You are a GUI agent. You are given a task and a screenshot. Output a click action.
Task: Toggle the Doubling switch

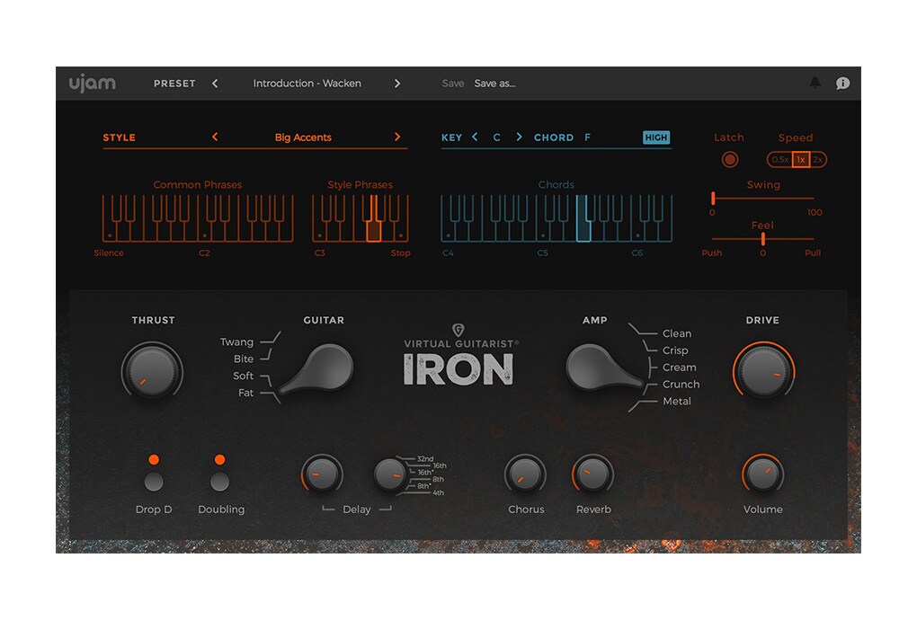pyautogui.click(x=220, y=482)
